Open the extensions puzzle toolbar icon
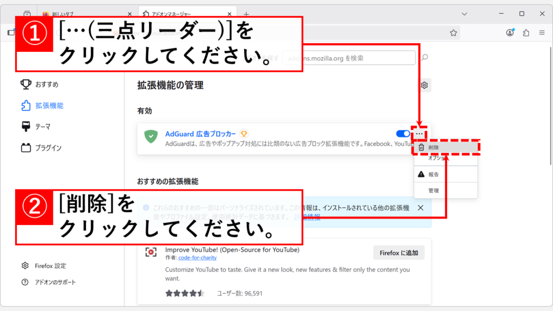 point(526,33)
